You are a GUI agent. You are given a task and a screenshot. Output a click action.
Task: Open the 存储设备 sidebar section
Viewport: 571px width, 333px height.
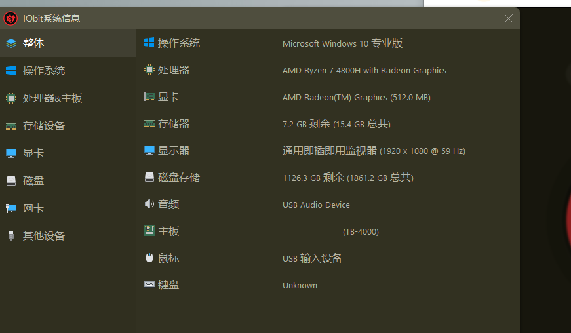click(x=68, y=126)
